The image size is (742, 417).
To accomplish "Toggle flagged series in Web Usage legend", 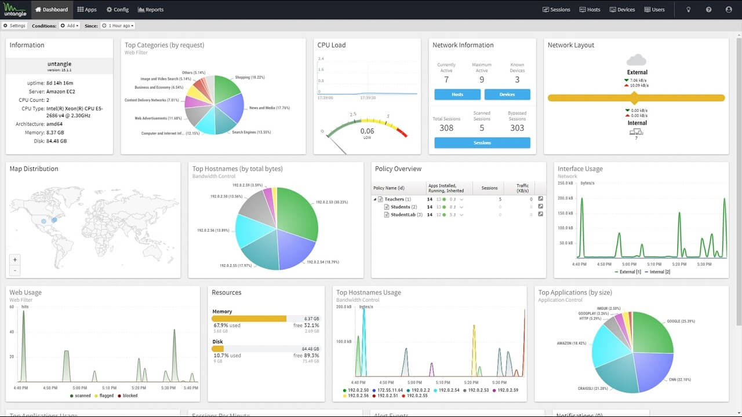I will click(104, 396).
